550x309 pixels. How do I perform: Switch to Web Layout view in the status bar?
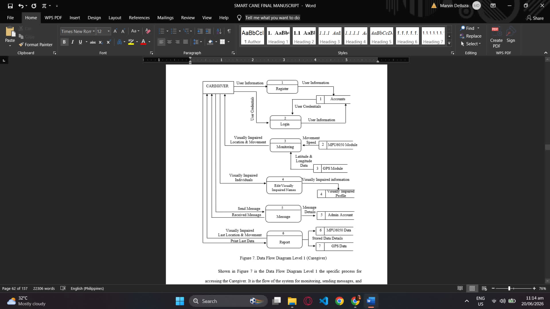(484, 288)
